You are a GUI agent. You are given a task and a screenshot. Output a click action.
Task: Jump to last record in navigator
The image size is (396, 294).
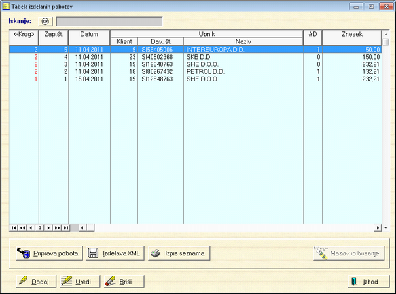point(66,227)
